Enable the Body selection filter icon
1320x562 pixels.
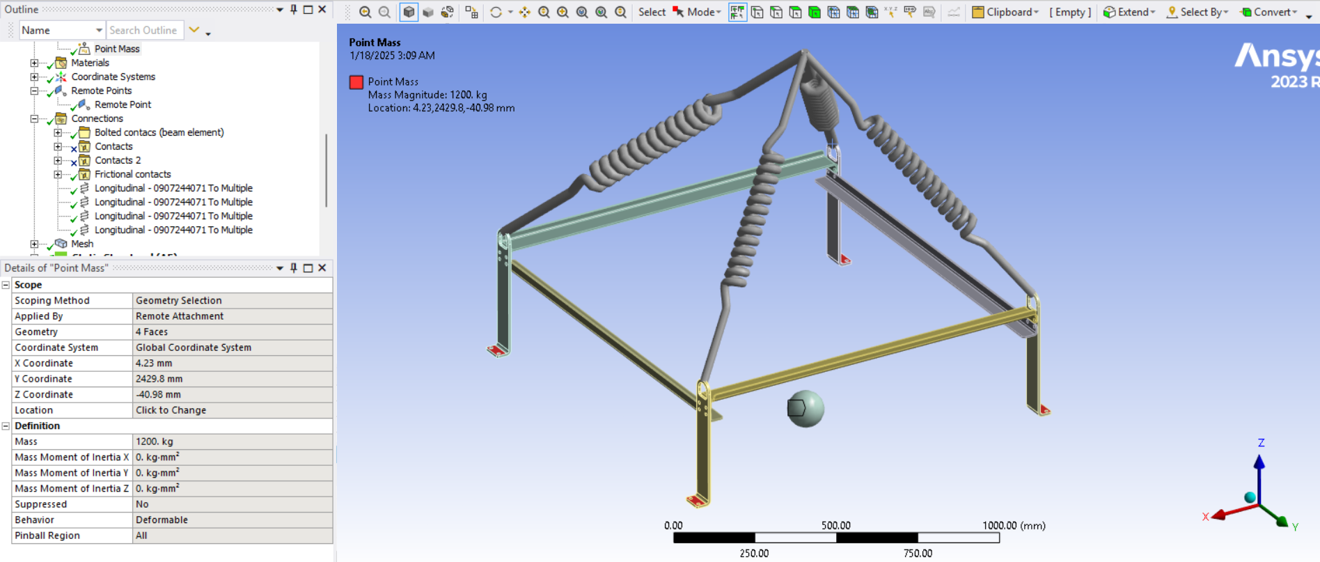[814, 12]
